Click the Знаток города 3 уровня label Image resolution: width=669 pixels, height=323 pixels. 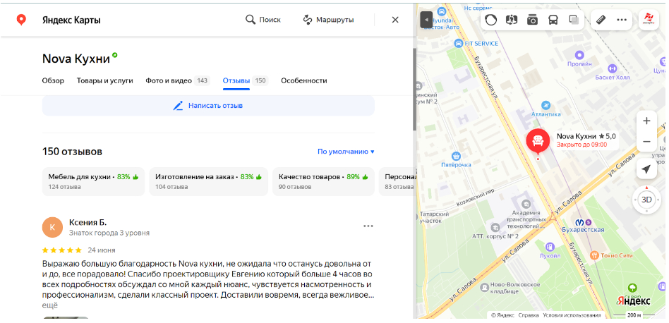(x=109, y=233)
